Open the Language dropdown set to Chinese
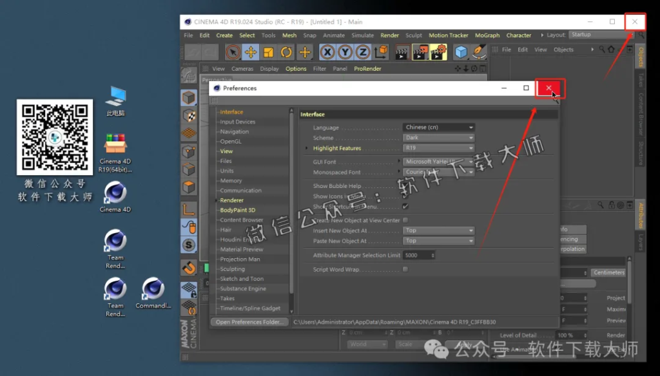The width and height of the screenshot is (660, 376). [x=438, y=127]
